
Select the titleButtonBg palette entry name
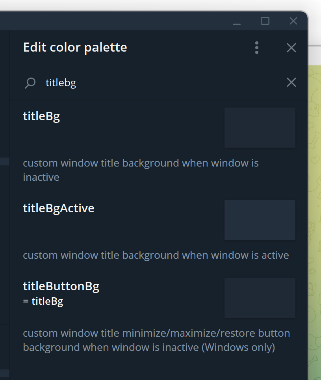point(61,286)
